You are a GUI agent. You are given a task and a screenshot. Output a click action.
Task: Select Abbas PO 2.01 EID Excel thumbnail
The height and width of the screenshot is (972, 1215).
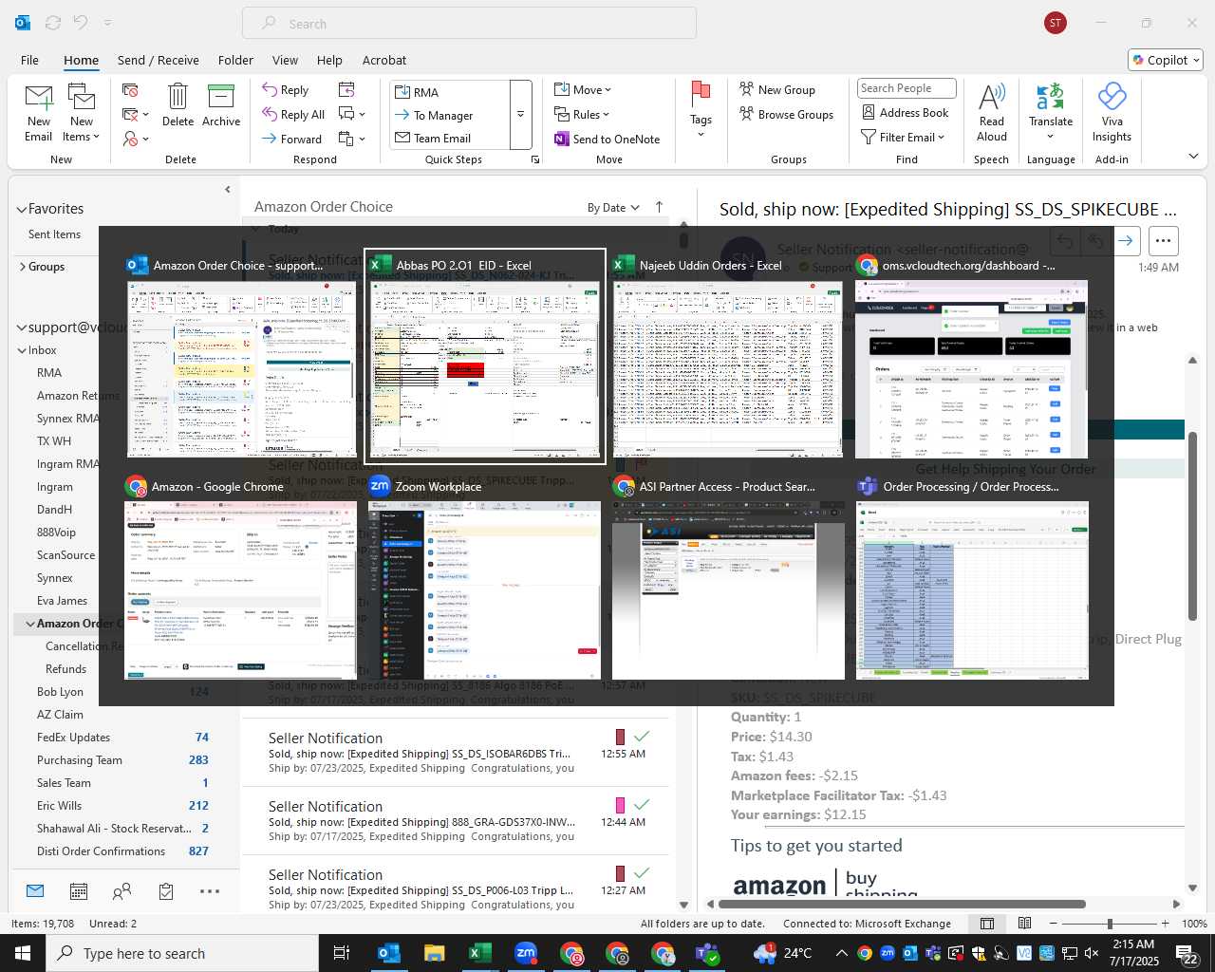point(485,357)
